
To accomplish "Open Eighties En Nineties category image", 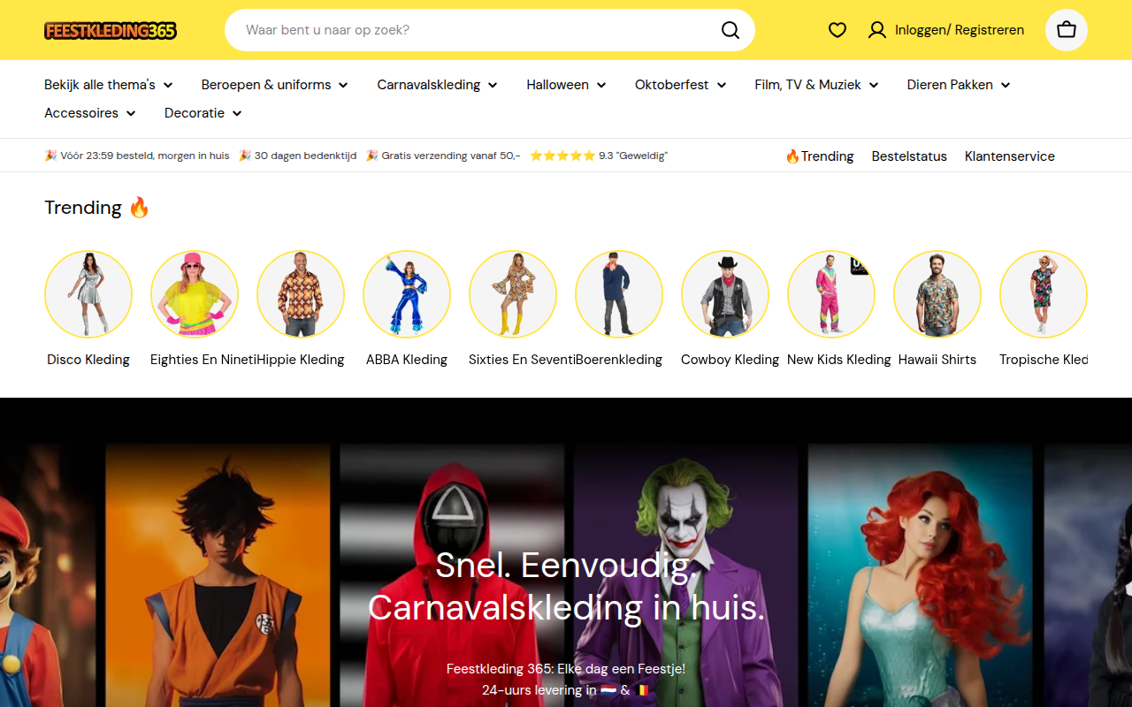I will click(195, 294).
